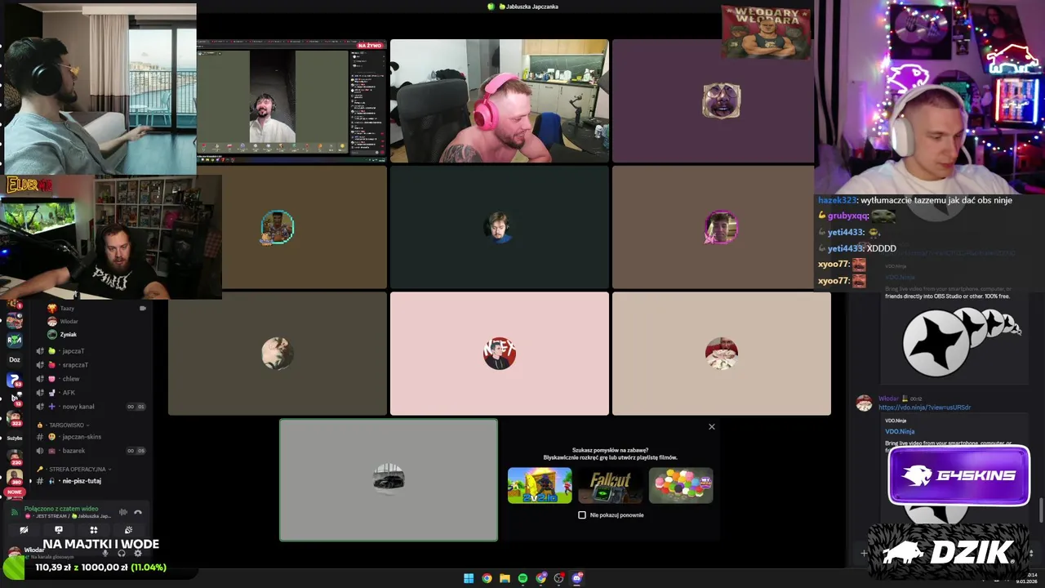Select user Wlodar in voice list

click(x=69, y=322)
